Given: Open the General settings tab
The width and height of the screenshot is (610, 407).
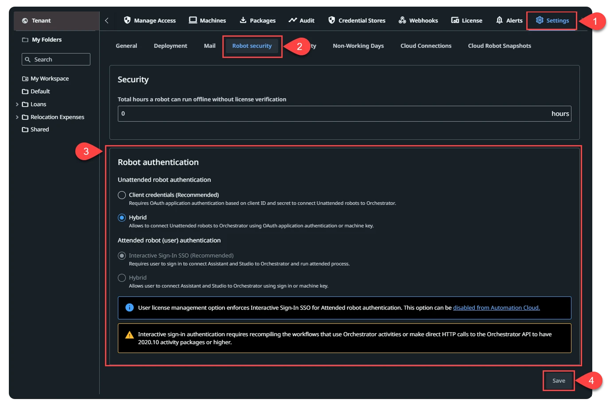Looking at the screenshot, I should [x=126, y=46].
